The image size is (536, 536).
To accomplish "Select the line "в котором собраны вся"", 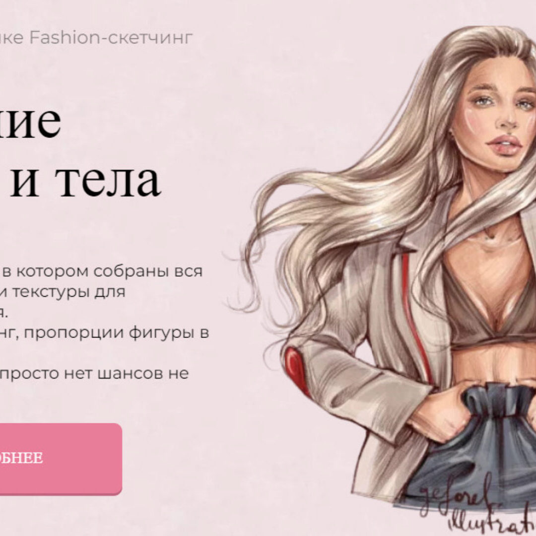I will click(x=103, y=271).
